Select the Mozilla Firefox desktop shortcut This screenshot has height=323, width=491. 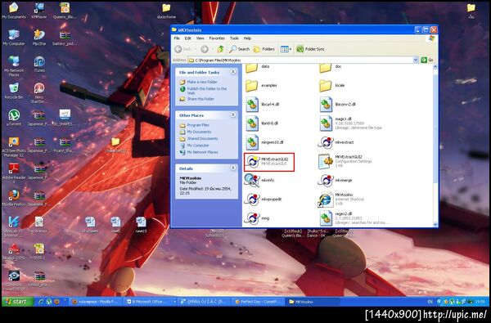14,198
